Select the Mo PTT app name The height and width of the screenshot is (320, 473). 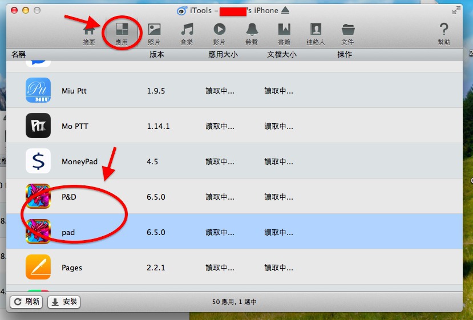click(x=75, y=126)
